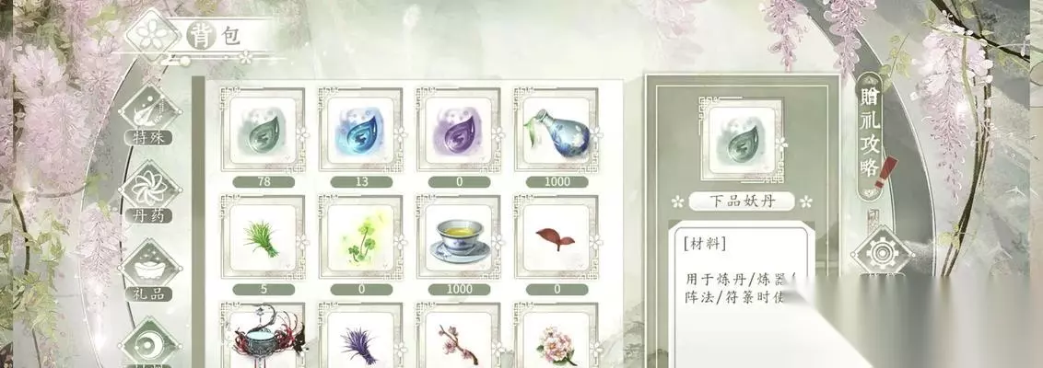Select the blue porcelain vase item

pos(557,131)
